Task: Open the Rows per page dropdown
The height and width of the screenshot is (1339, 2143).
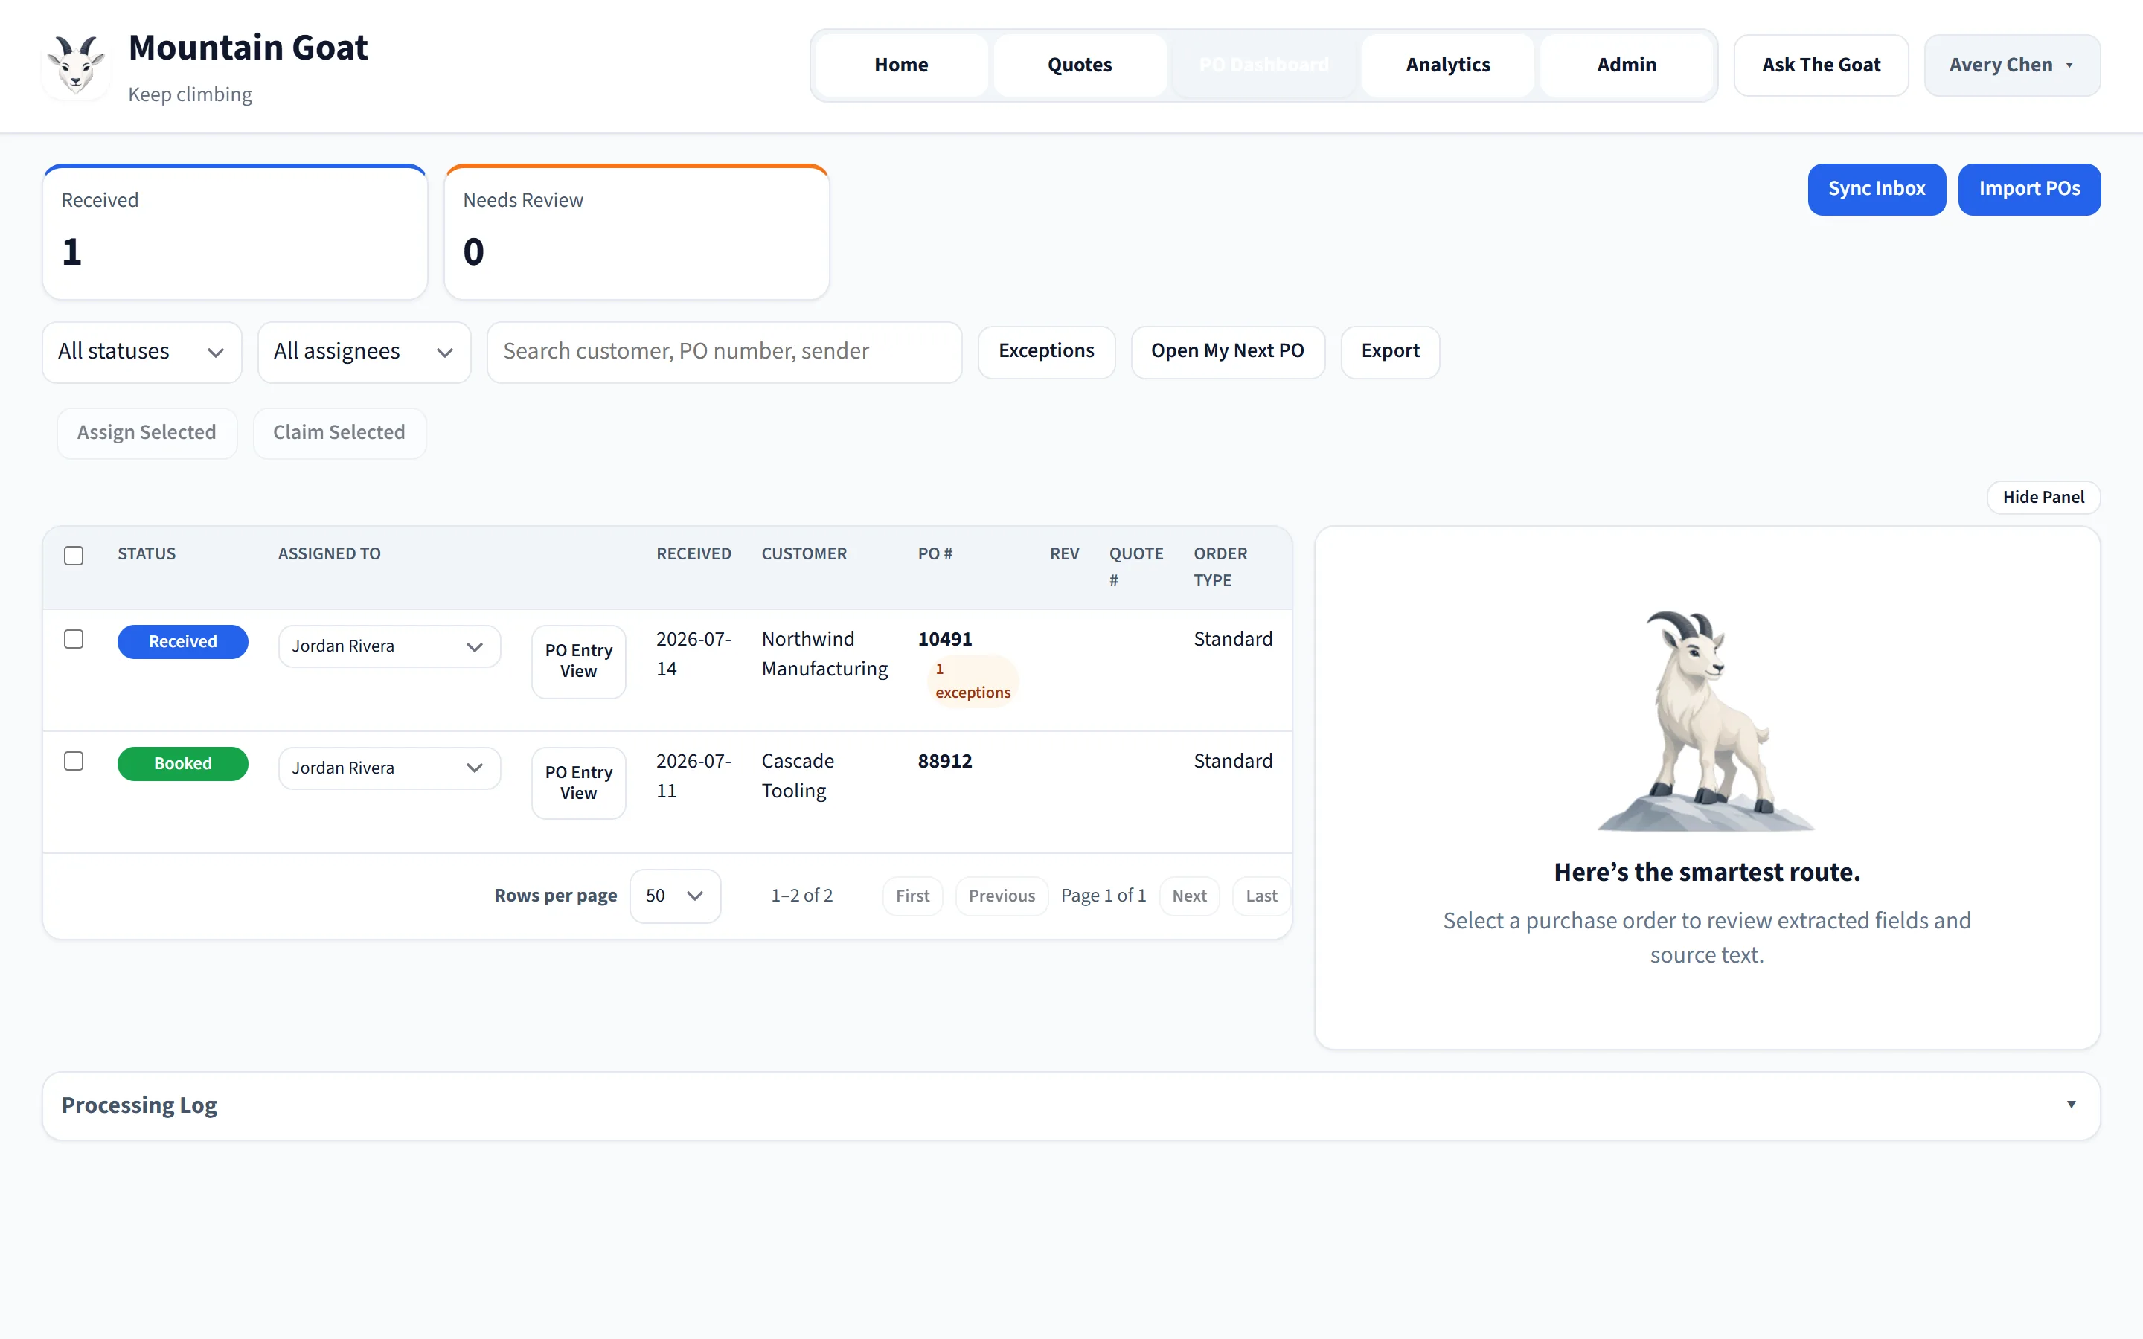Action: (x=675, y=896)
